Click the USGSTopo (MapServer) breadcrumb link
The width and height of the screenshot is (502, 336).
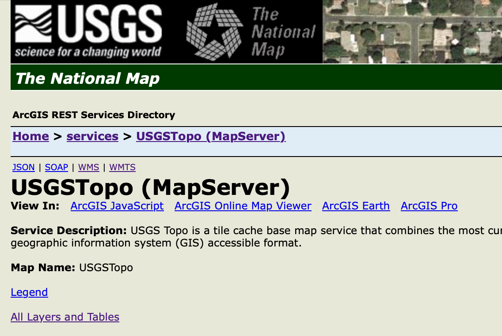point(211,136)
